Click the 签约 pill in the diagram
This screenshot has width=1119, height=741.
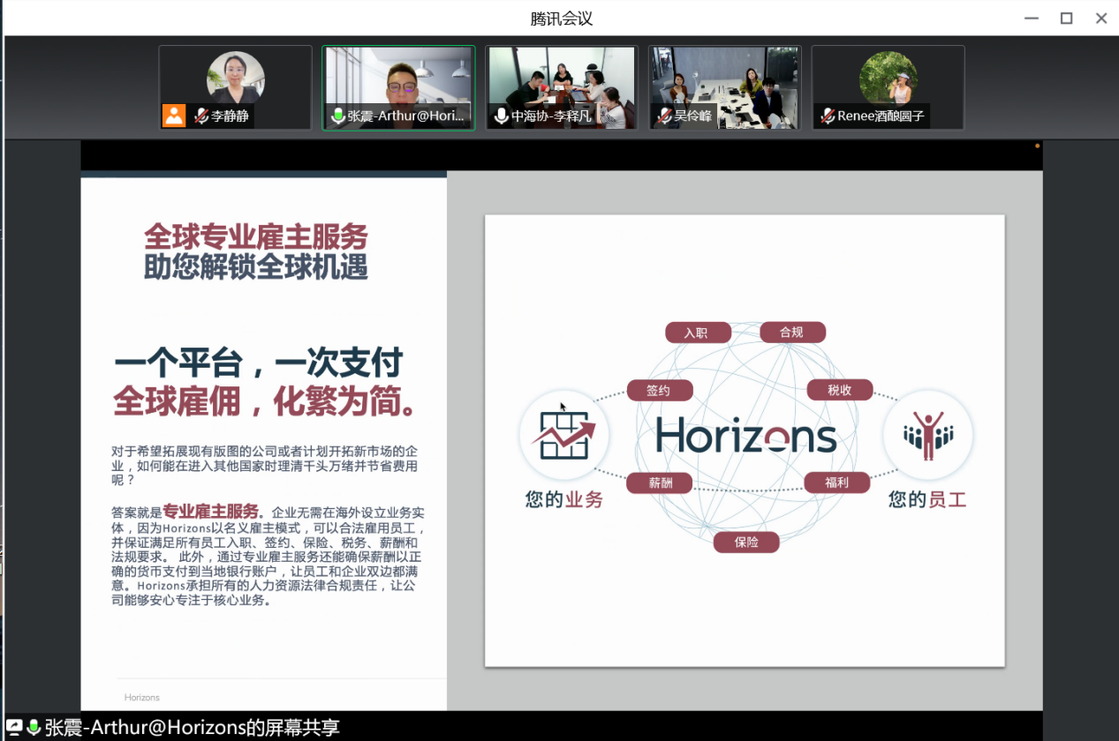click(x=659, y=391)
